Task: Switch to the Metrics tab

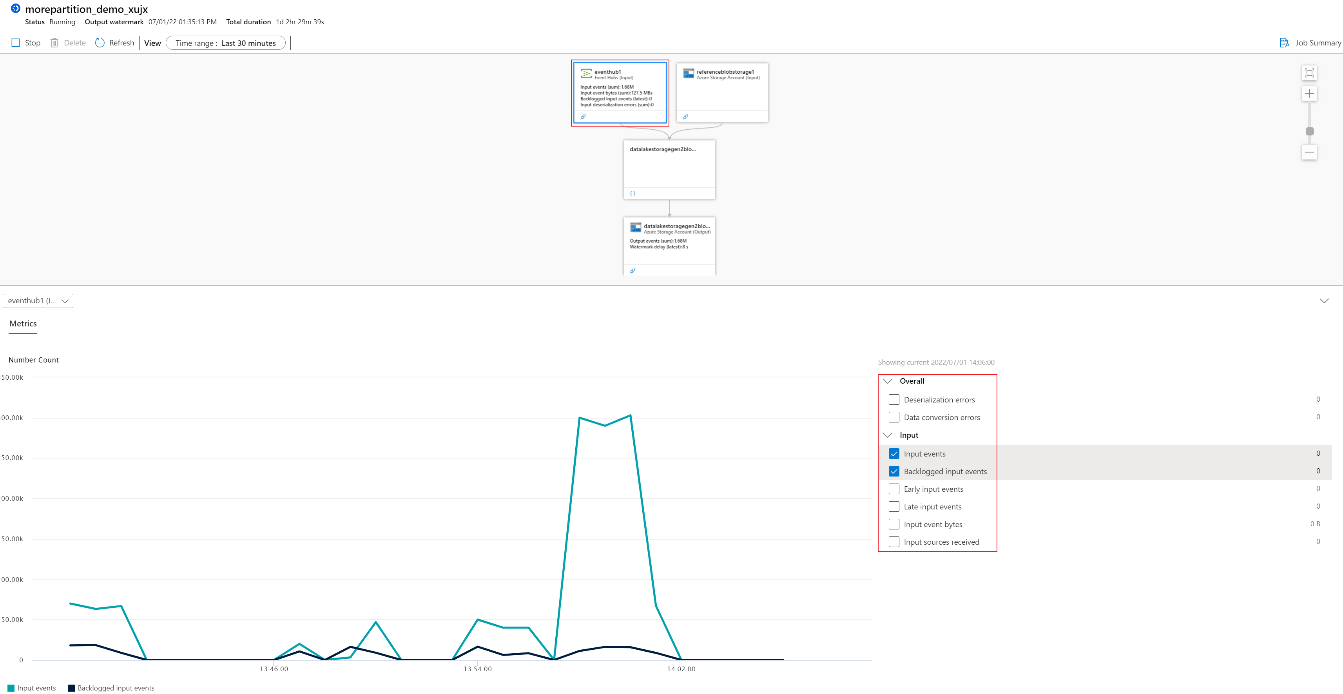Action: [x=23, y=324]
